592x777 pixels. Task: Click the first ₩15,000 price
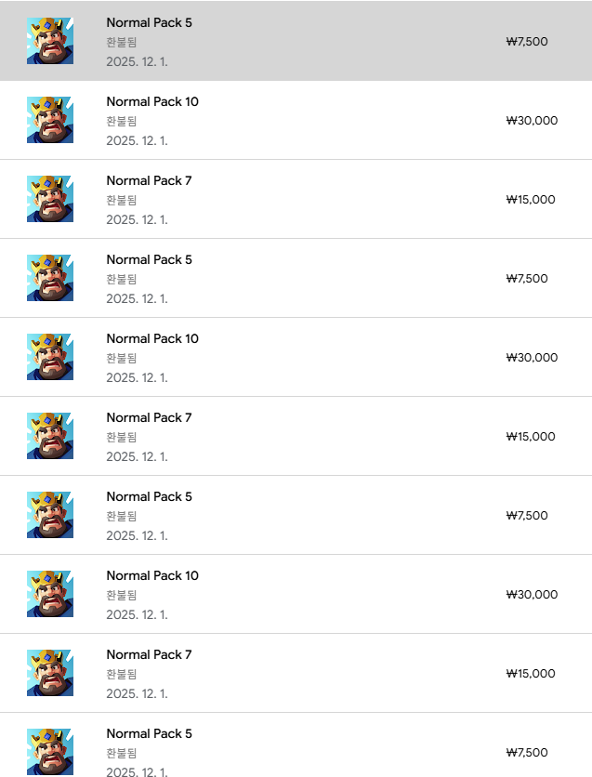tap(531, 200)
